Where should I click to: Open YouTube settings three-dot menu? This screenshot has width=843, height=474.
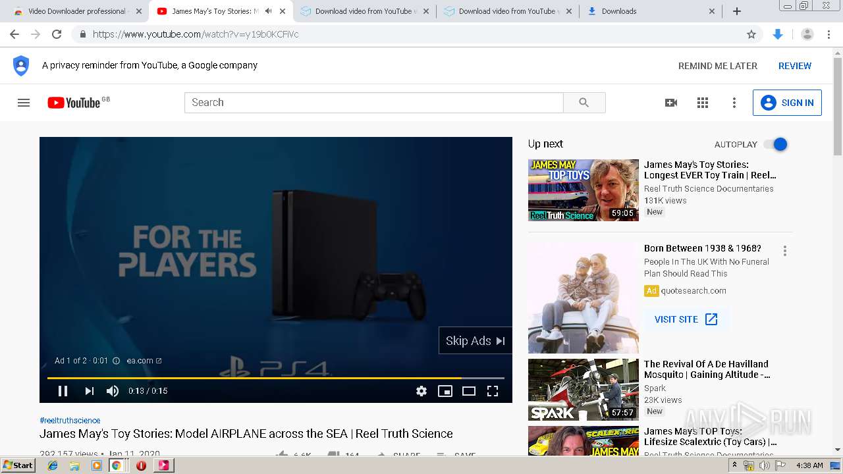[x=734, y=103]
